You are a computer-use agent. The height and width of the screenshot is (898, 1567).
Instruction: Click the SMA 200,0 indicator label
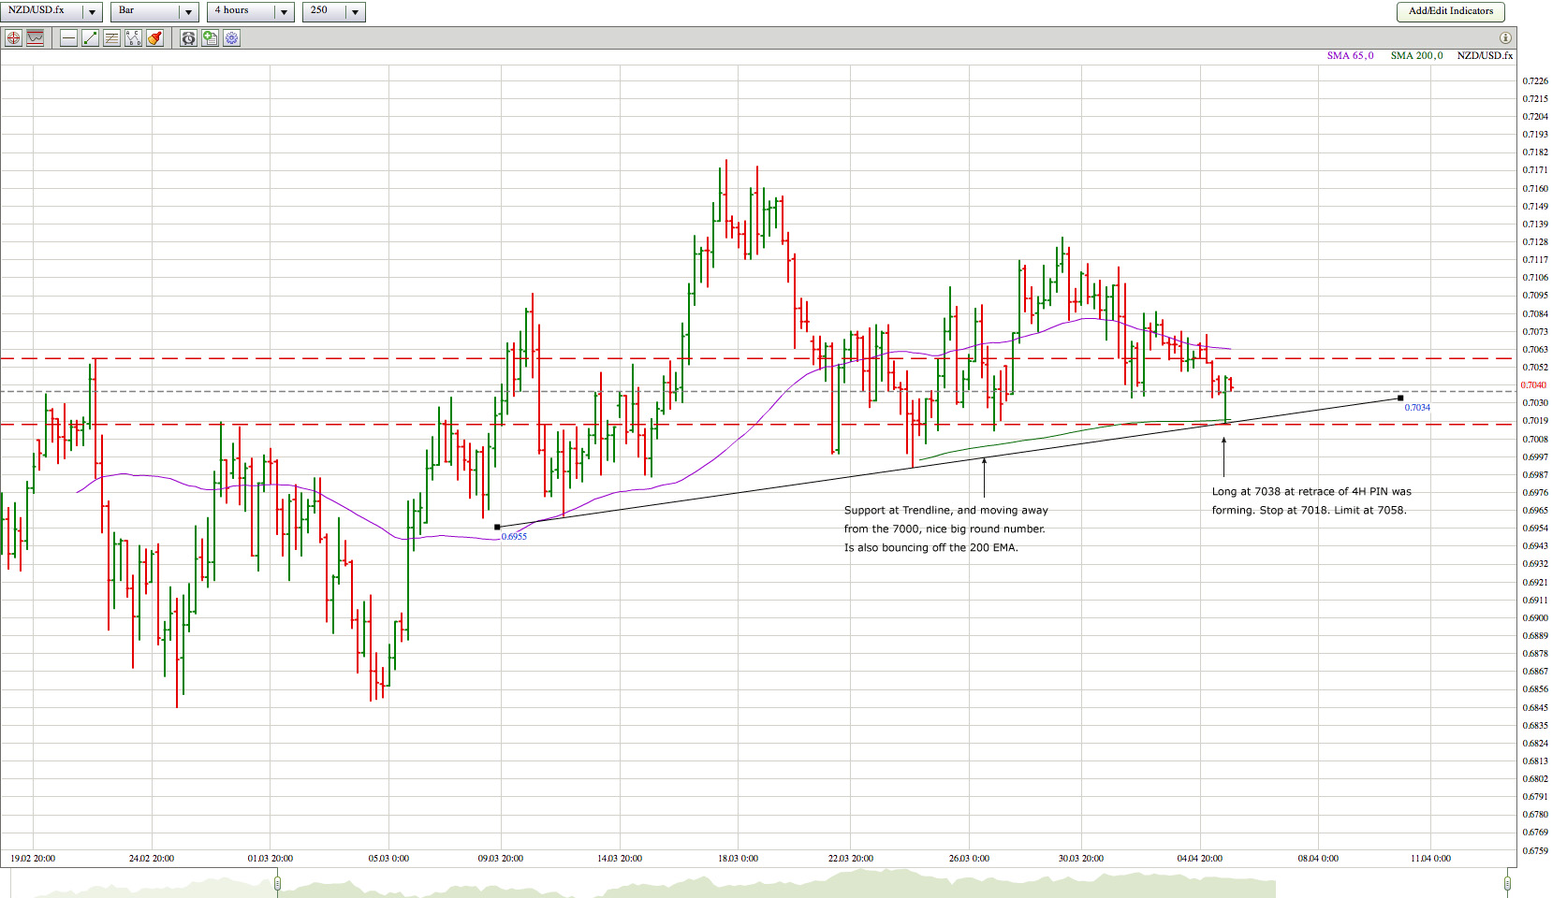(1416, 56)
